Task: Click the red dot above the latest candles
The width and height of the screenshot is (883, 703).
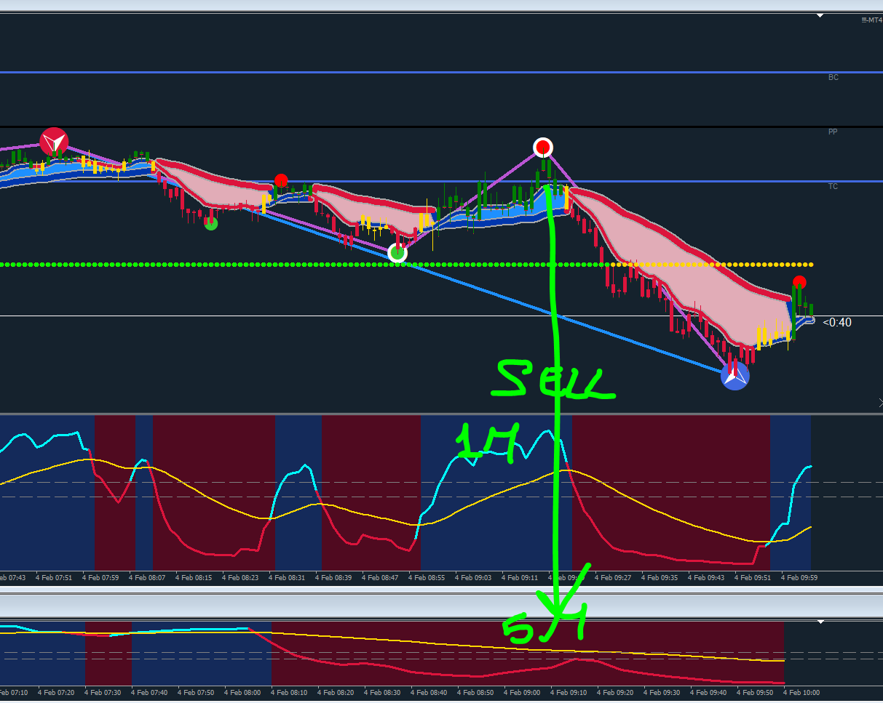Action: pyautogui.click(x=799, y=282)
